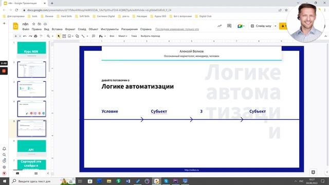The image size is (329, 185).
Task: Select slide 4 thumbnail
Action: point(32,108)
